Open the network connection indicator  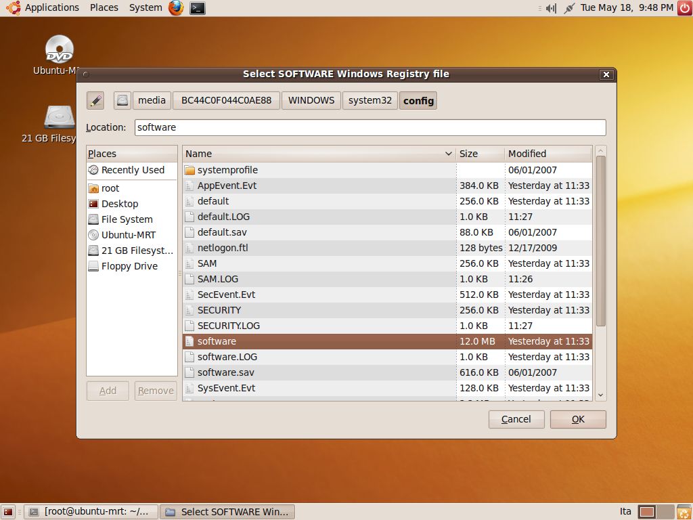[x=569, y=8]
